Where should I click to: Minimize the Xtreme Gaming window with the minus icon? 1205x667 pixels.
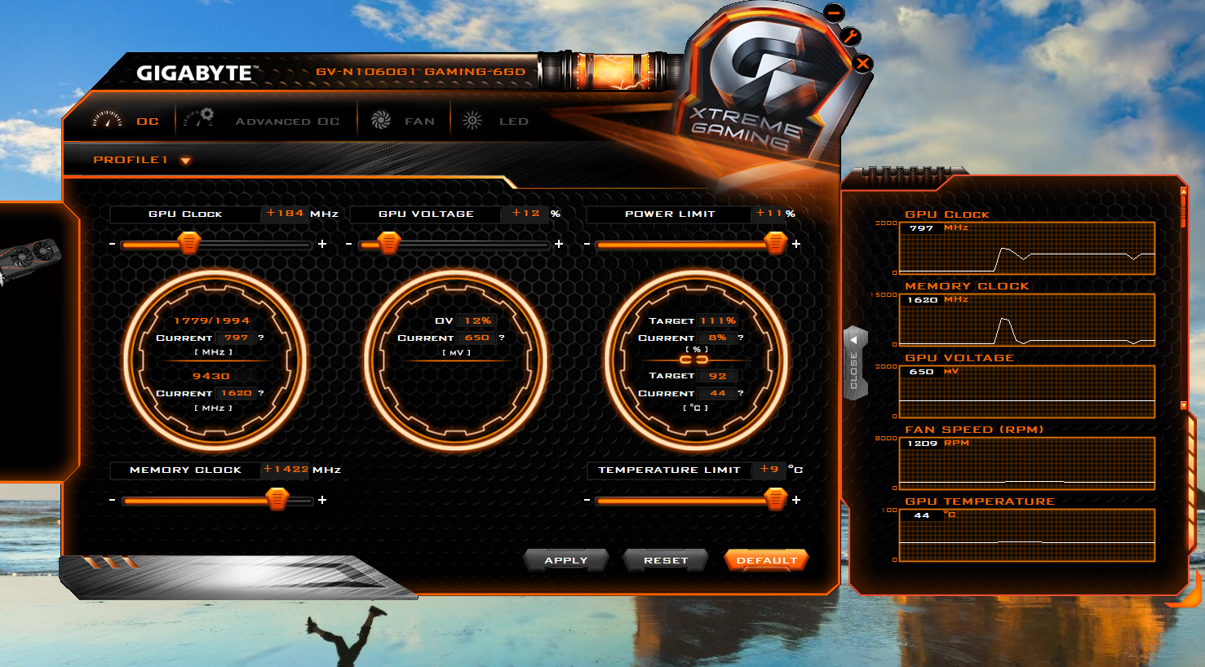click(x=834, y=12)
